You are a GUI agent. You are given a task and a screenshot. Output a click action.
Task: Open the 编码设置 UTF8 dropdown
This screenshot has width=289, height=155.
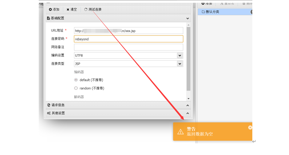180,56
